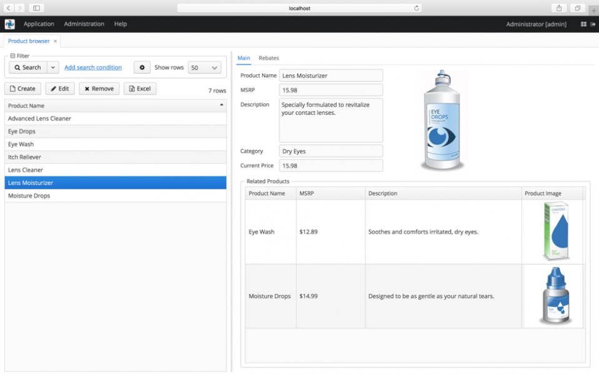Click the Remove button

pyautogui.click(x=99, y=89)
